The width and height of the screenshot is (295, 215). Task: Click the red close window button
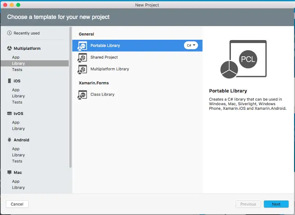point(5,5)
